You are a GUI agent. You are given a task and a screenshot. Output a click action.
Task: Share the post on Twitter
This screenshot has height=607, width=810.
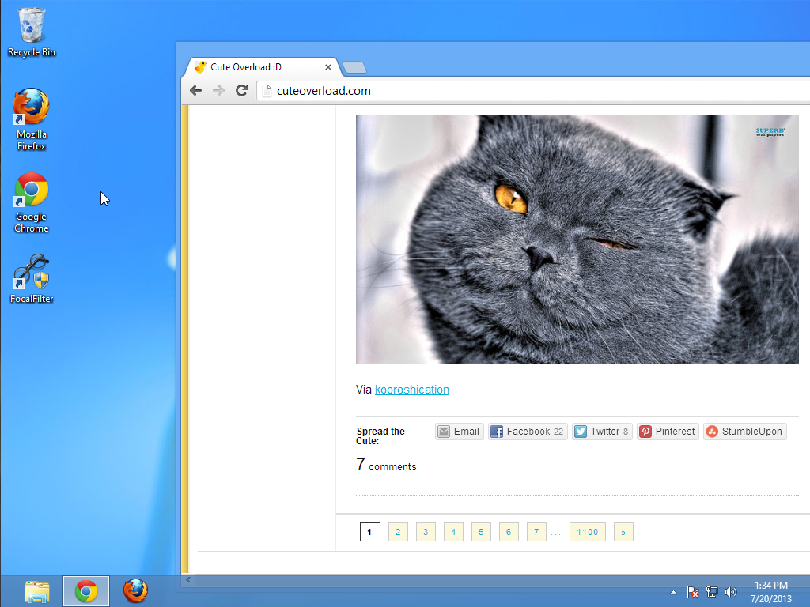[601, 431]
